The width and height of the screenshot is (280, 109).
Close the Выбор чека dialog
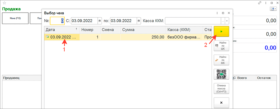coord(229,13)
